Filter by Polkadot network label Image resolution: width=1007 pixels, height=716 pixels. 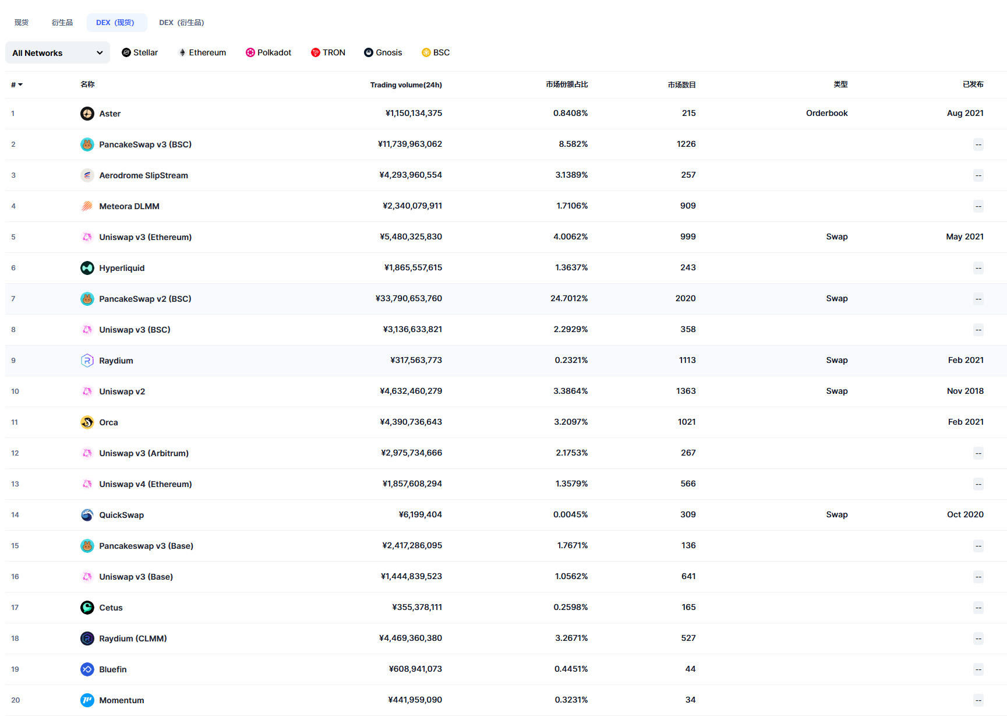274,52
